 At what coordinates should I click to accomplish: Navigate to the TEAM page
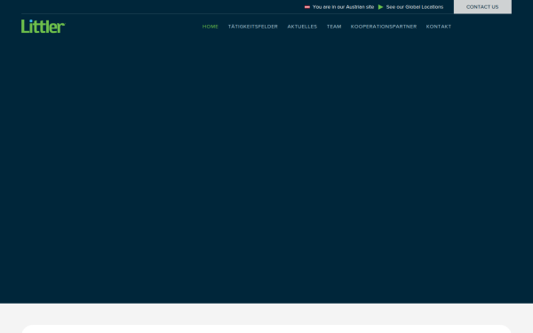(334, 27)
